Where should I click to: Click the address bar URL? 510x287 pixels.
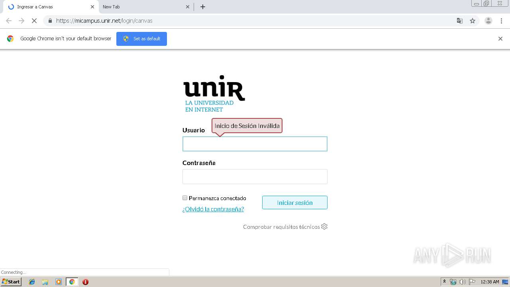pos(104,21)
